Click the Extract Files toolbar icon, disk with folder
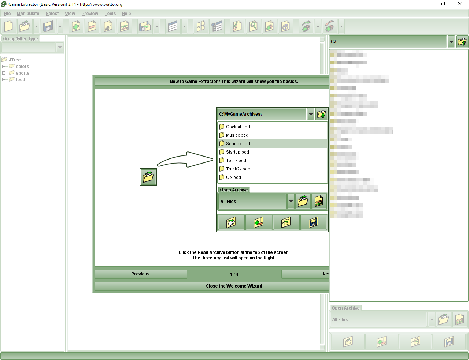 click(x=145, y=26)
